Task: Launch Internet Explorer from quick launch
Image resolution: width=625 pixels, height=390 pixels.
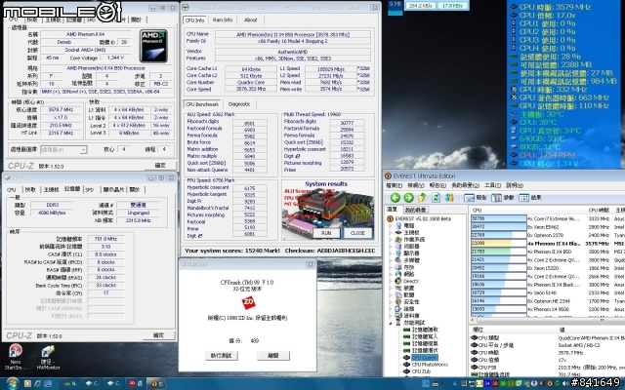Action: point(37,383)
